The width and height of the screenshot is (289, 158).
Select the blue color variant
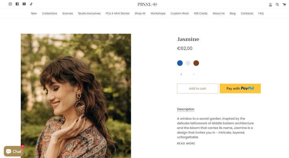pos(180,63)
